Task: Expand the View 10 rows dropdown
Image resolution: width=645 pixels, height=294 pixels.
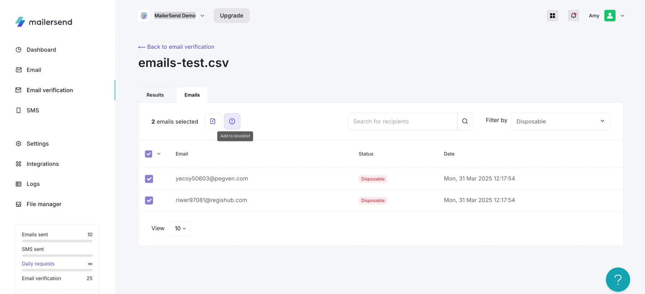Action: (180, 228)
